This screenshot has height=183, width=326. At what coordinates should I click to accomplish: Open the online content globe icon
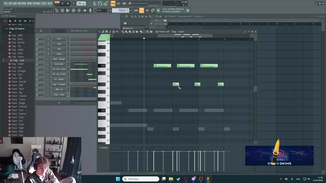pyautogui.click(x=188, y=10)
